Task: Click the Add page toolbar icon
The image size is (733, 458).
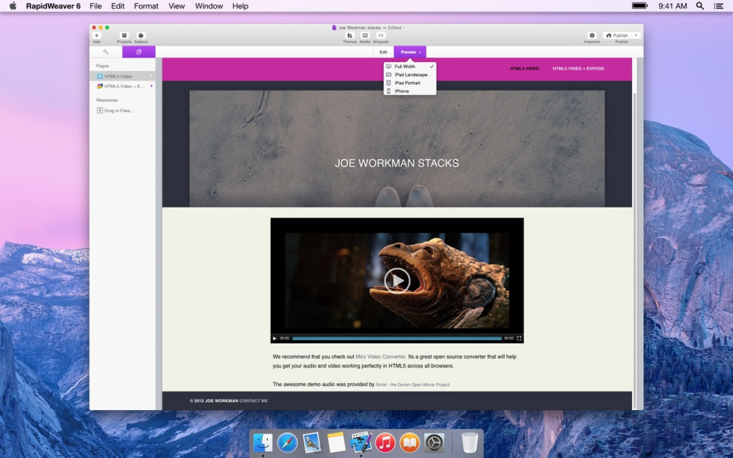Action: [96, 36]
